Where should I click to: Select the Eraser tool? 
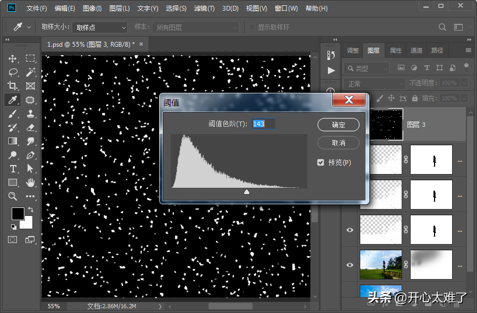click(x=30, y=127)
